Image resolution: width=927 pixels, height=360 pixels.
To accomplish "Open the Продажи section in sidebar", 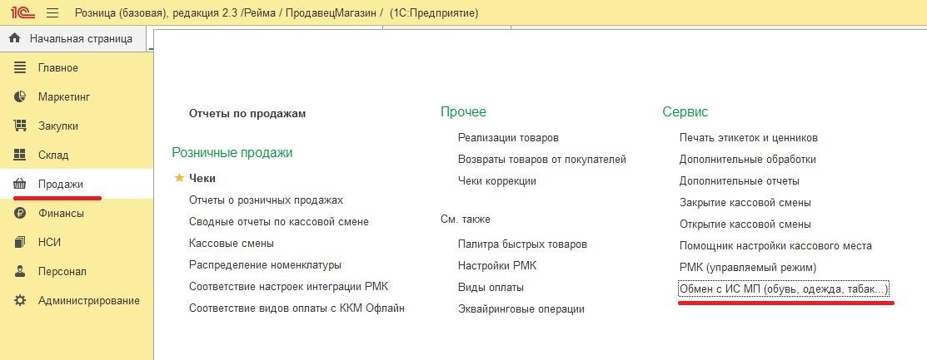I will [60, 184].
